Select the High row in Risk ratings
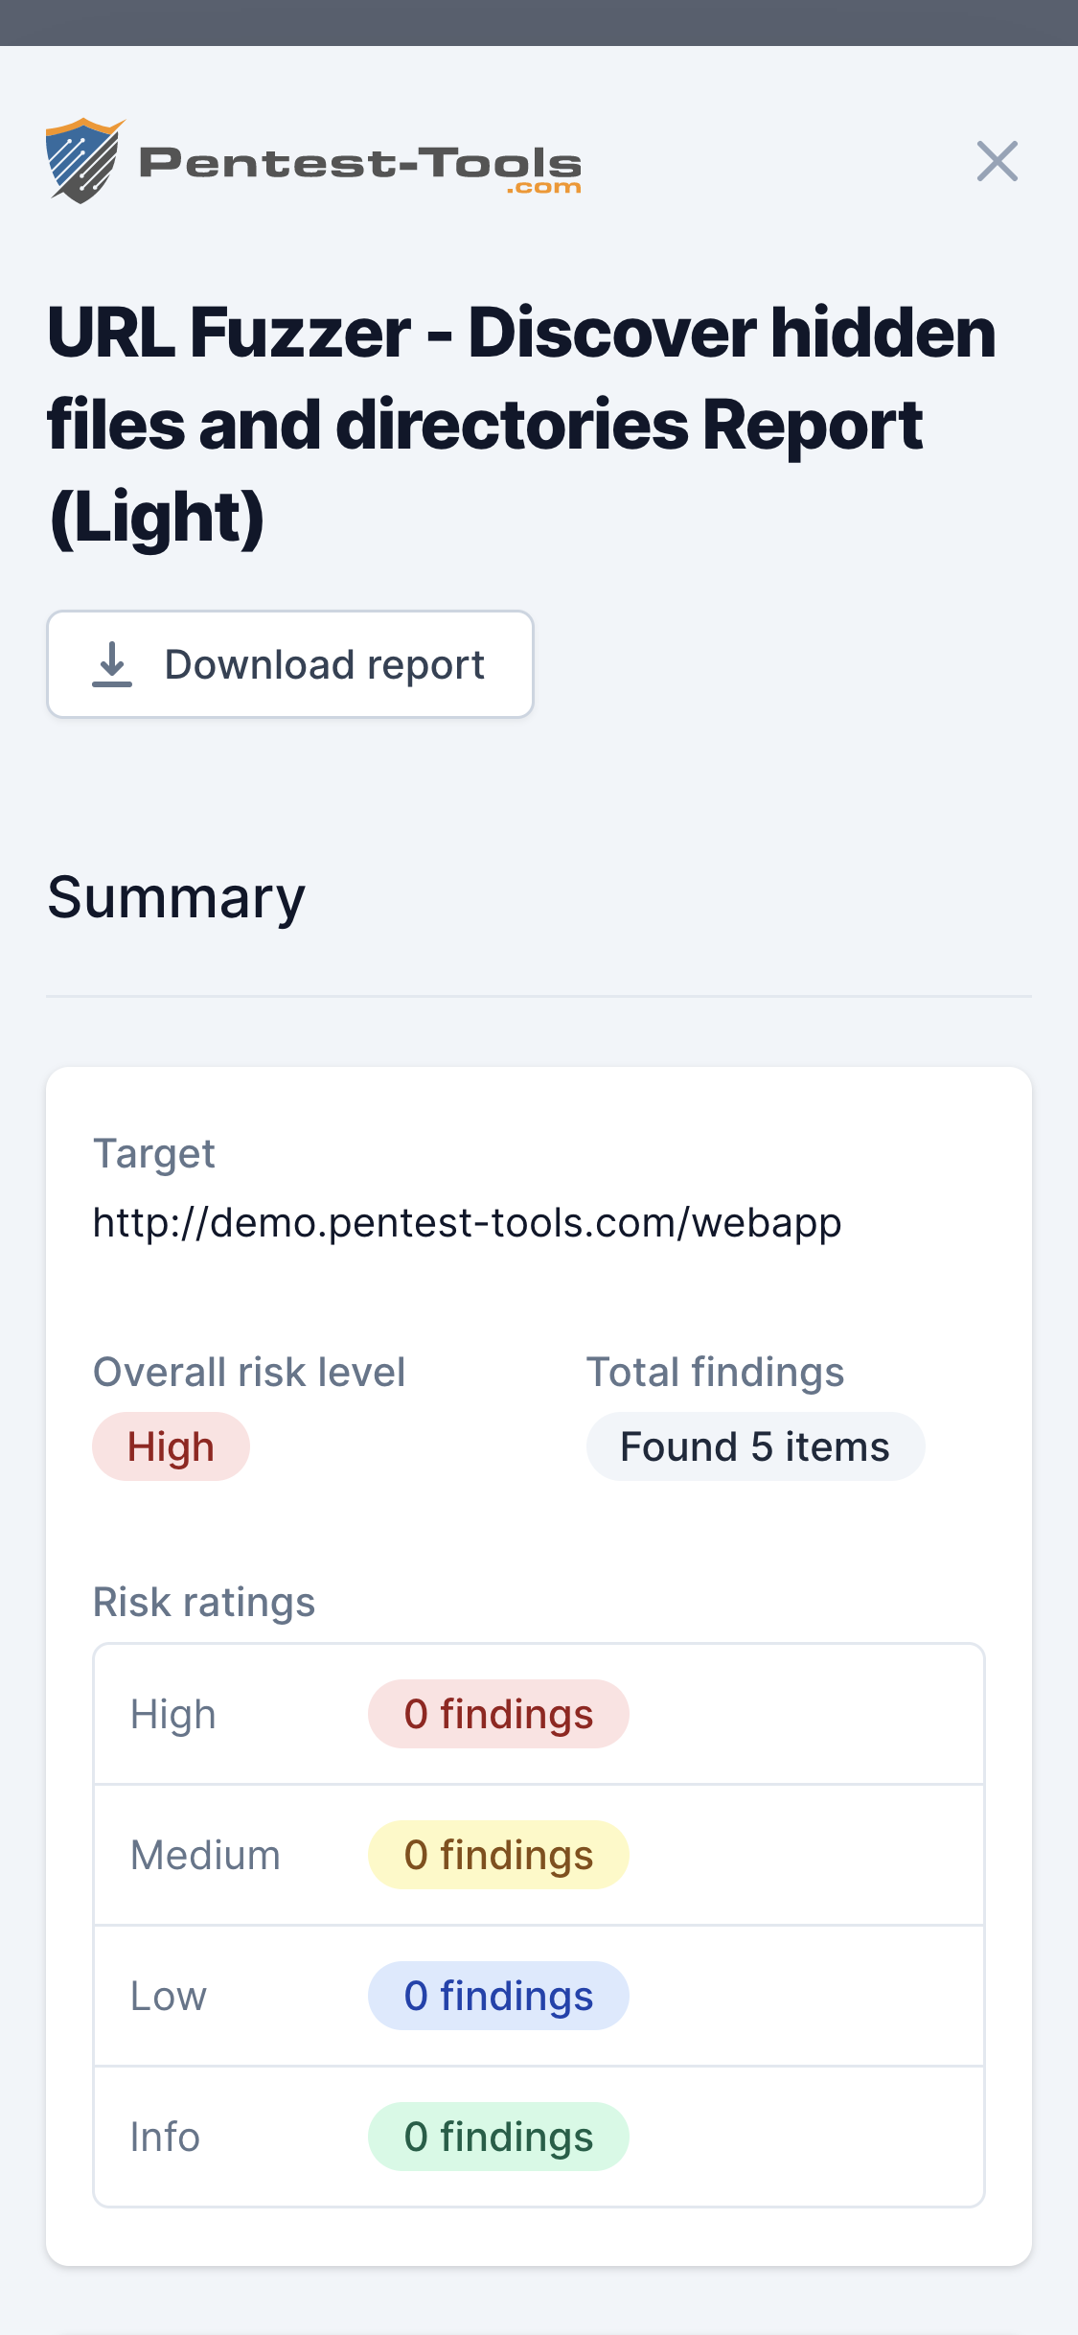1078x2335 pixels. point(539,1713)
